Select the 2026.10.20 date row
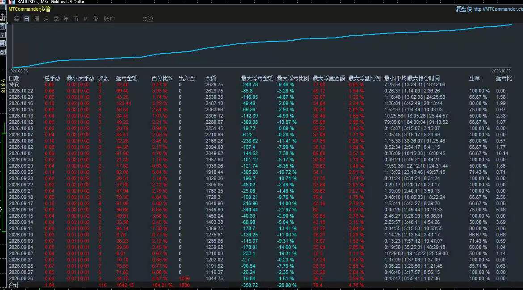Viewport: 523px width, 290px height. coord(21,97)
